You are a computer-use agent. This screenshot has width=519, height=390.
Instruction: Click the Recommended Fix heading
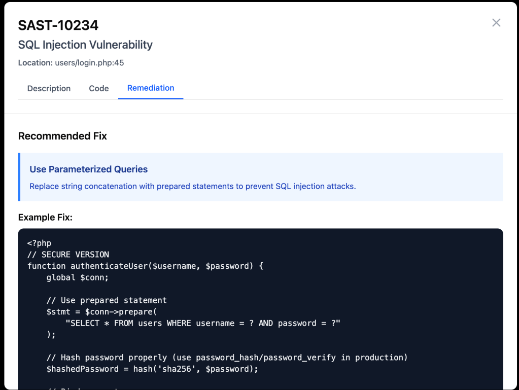click(x=62, y=136)
